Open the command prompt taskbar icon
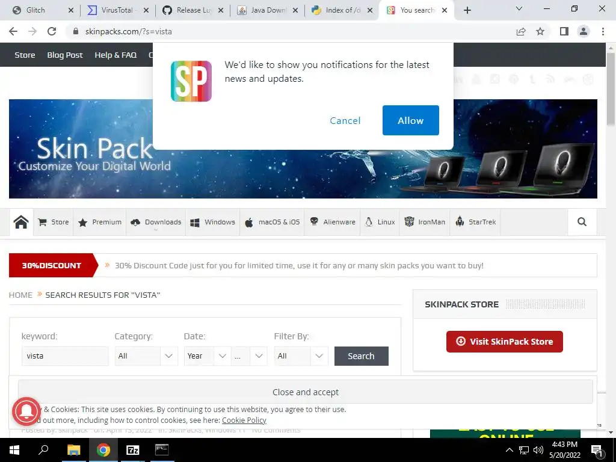This screenshot has width=616, height=462. pos(162,450)
